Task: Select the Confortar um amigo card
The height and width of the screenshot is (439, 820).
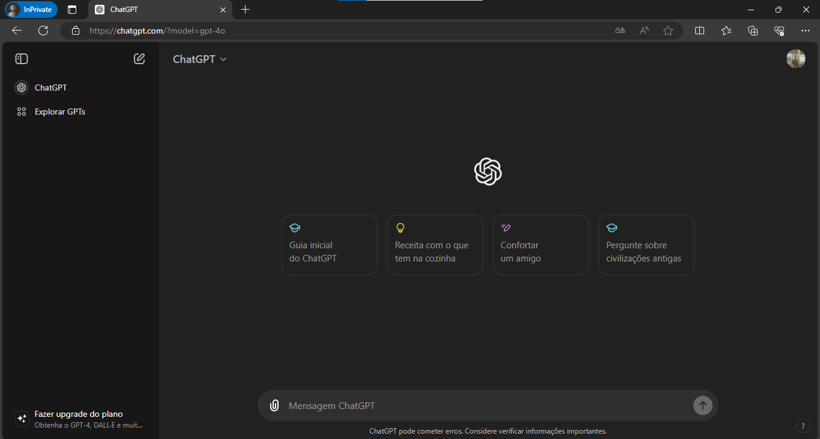Action: (541, 245)
